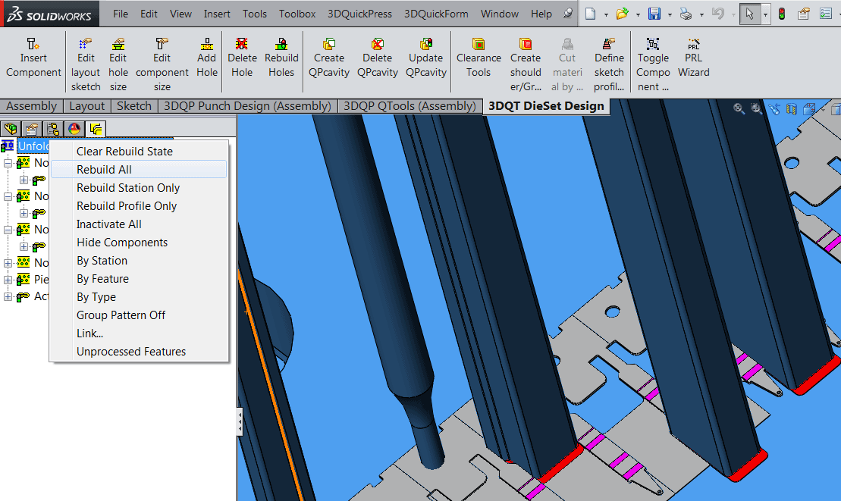Save the document with the Save icon
The height and width of the screenshot is (501, 841).
pyautogui.click(x=654, y=14)
